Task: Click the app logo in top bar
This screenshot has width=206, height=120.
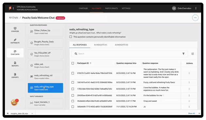Action: point(10,8)
